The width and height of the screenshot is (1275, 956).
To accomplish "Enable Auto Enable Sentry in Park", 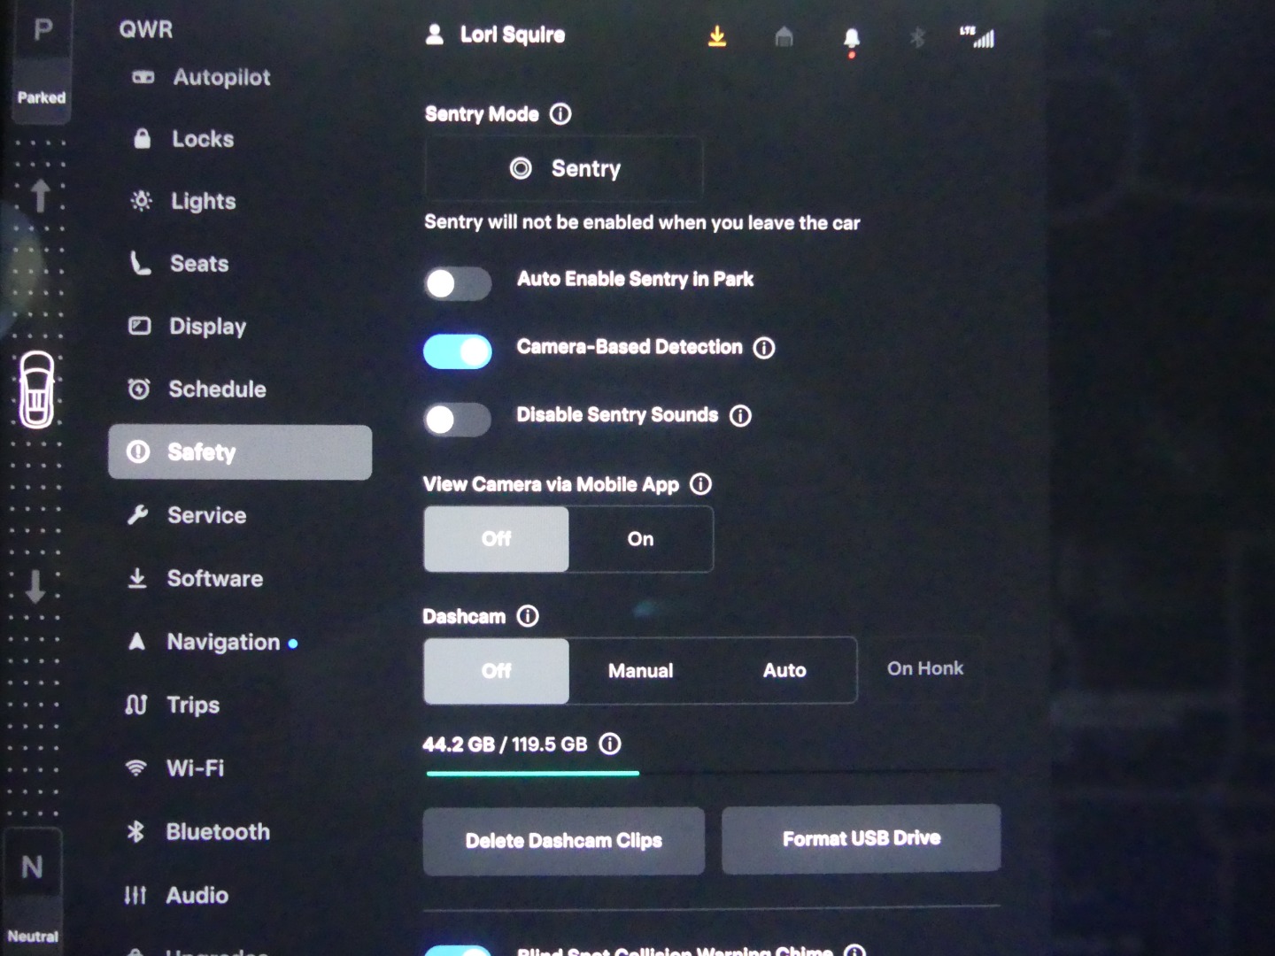I will 457,284.
